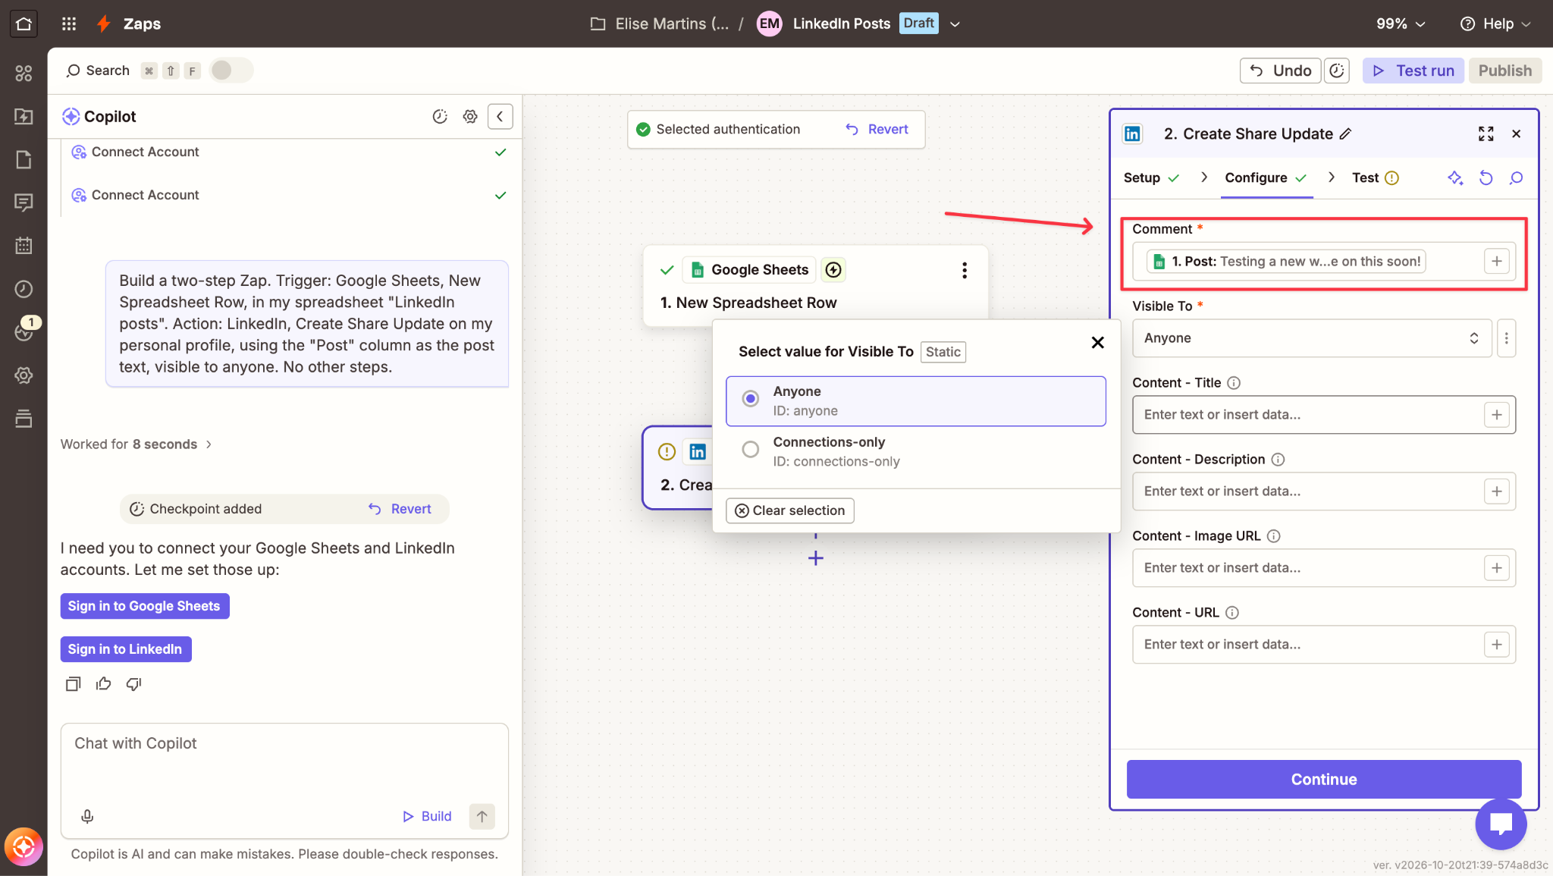Expand Create Share Update panel fullscreen
Viewport: 1553px width, 876px height.
coord(1486,133)
